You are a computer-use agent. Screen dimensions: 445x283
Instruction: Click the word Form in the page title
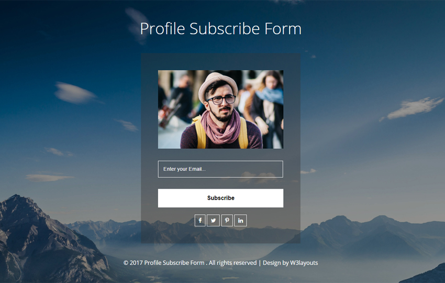283,29
